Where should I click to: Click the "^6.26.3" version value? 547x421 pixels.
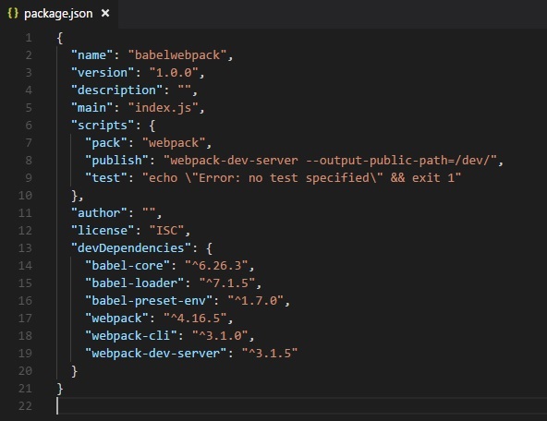216,265
